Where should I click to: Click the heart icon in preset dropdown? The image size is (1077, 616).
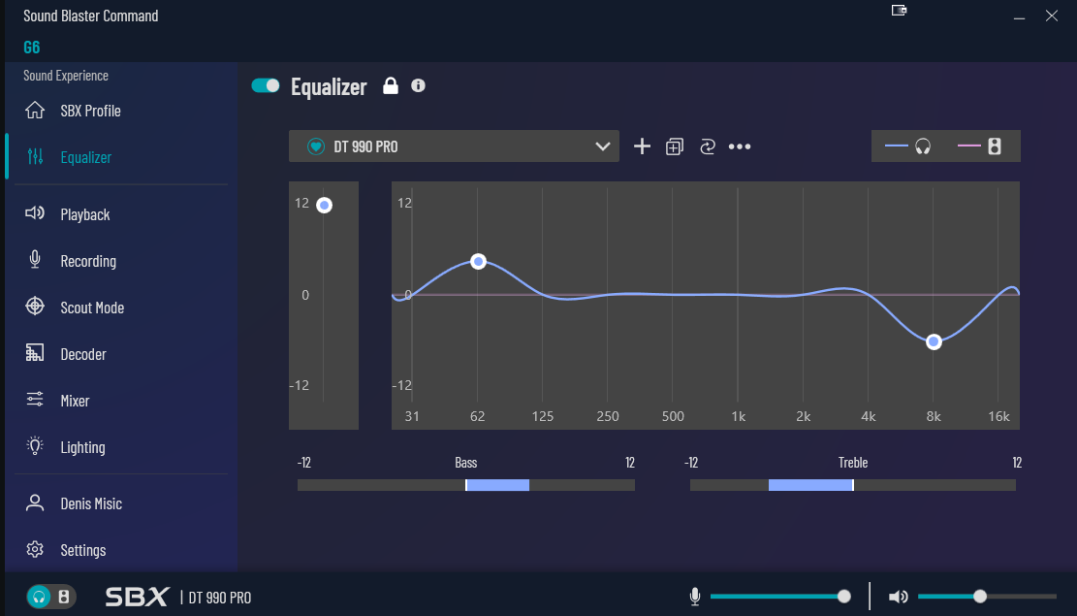[315, 146]
